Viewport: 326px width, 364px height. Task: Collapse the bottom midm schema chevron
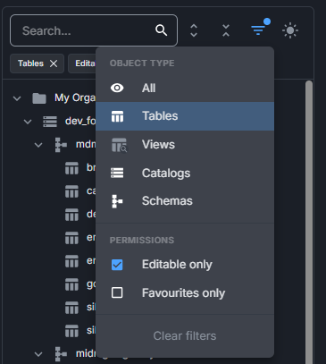38,354
